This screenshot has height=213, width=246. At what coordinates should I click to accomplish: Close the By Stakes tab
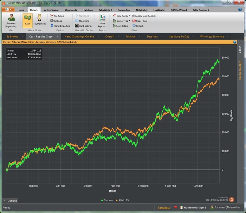point(22,37)
